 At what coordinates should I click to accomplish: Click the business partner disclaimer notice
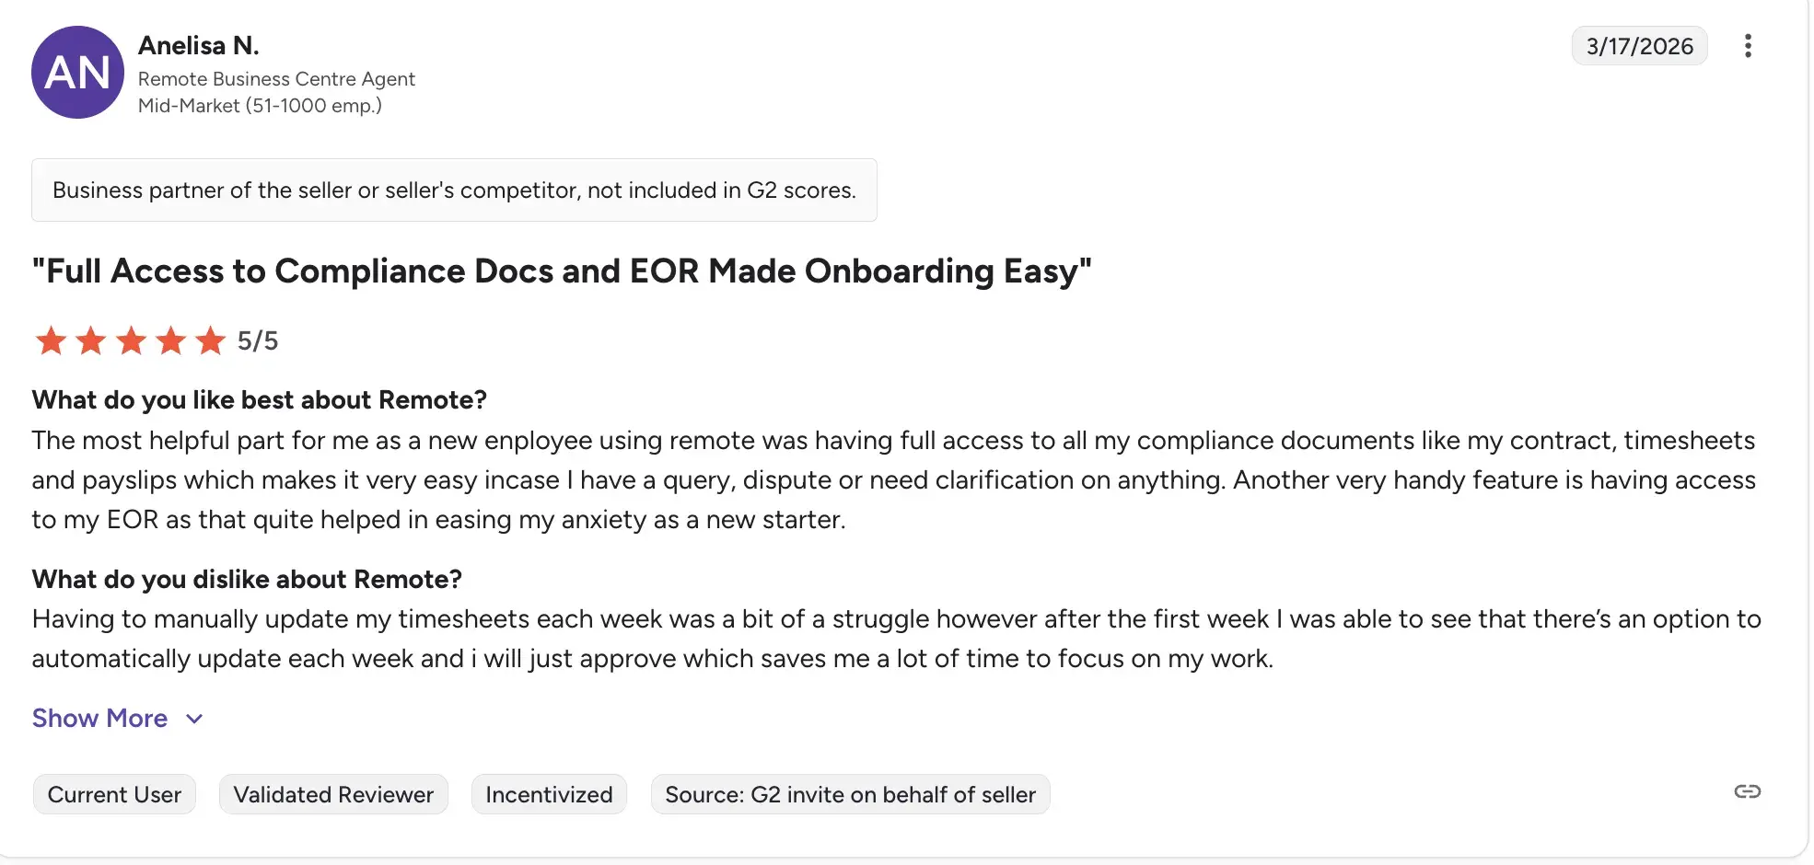(454, 190)
